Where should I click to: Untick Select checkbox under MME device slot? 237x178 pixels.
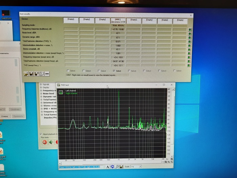(x=114, y=71)
